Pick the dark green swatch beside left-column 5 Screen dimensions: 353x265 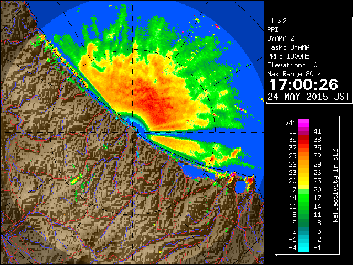[303, 222]
